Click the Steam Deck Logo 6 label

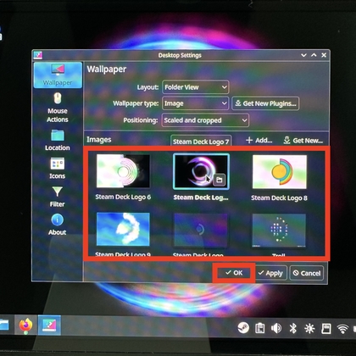pyautogui.click(x=123, y=197)
